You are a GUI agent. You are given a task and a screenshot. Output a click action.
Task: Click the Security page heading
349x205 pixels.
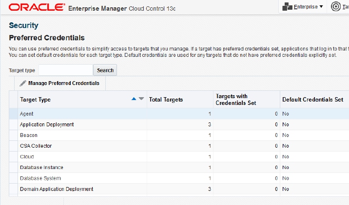(x=23, y=25)
